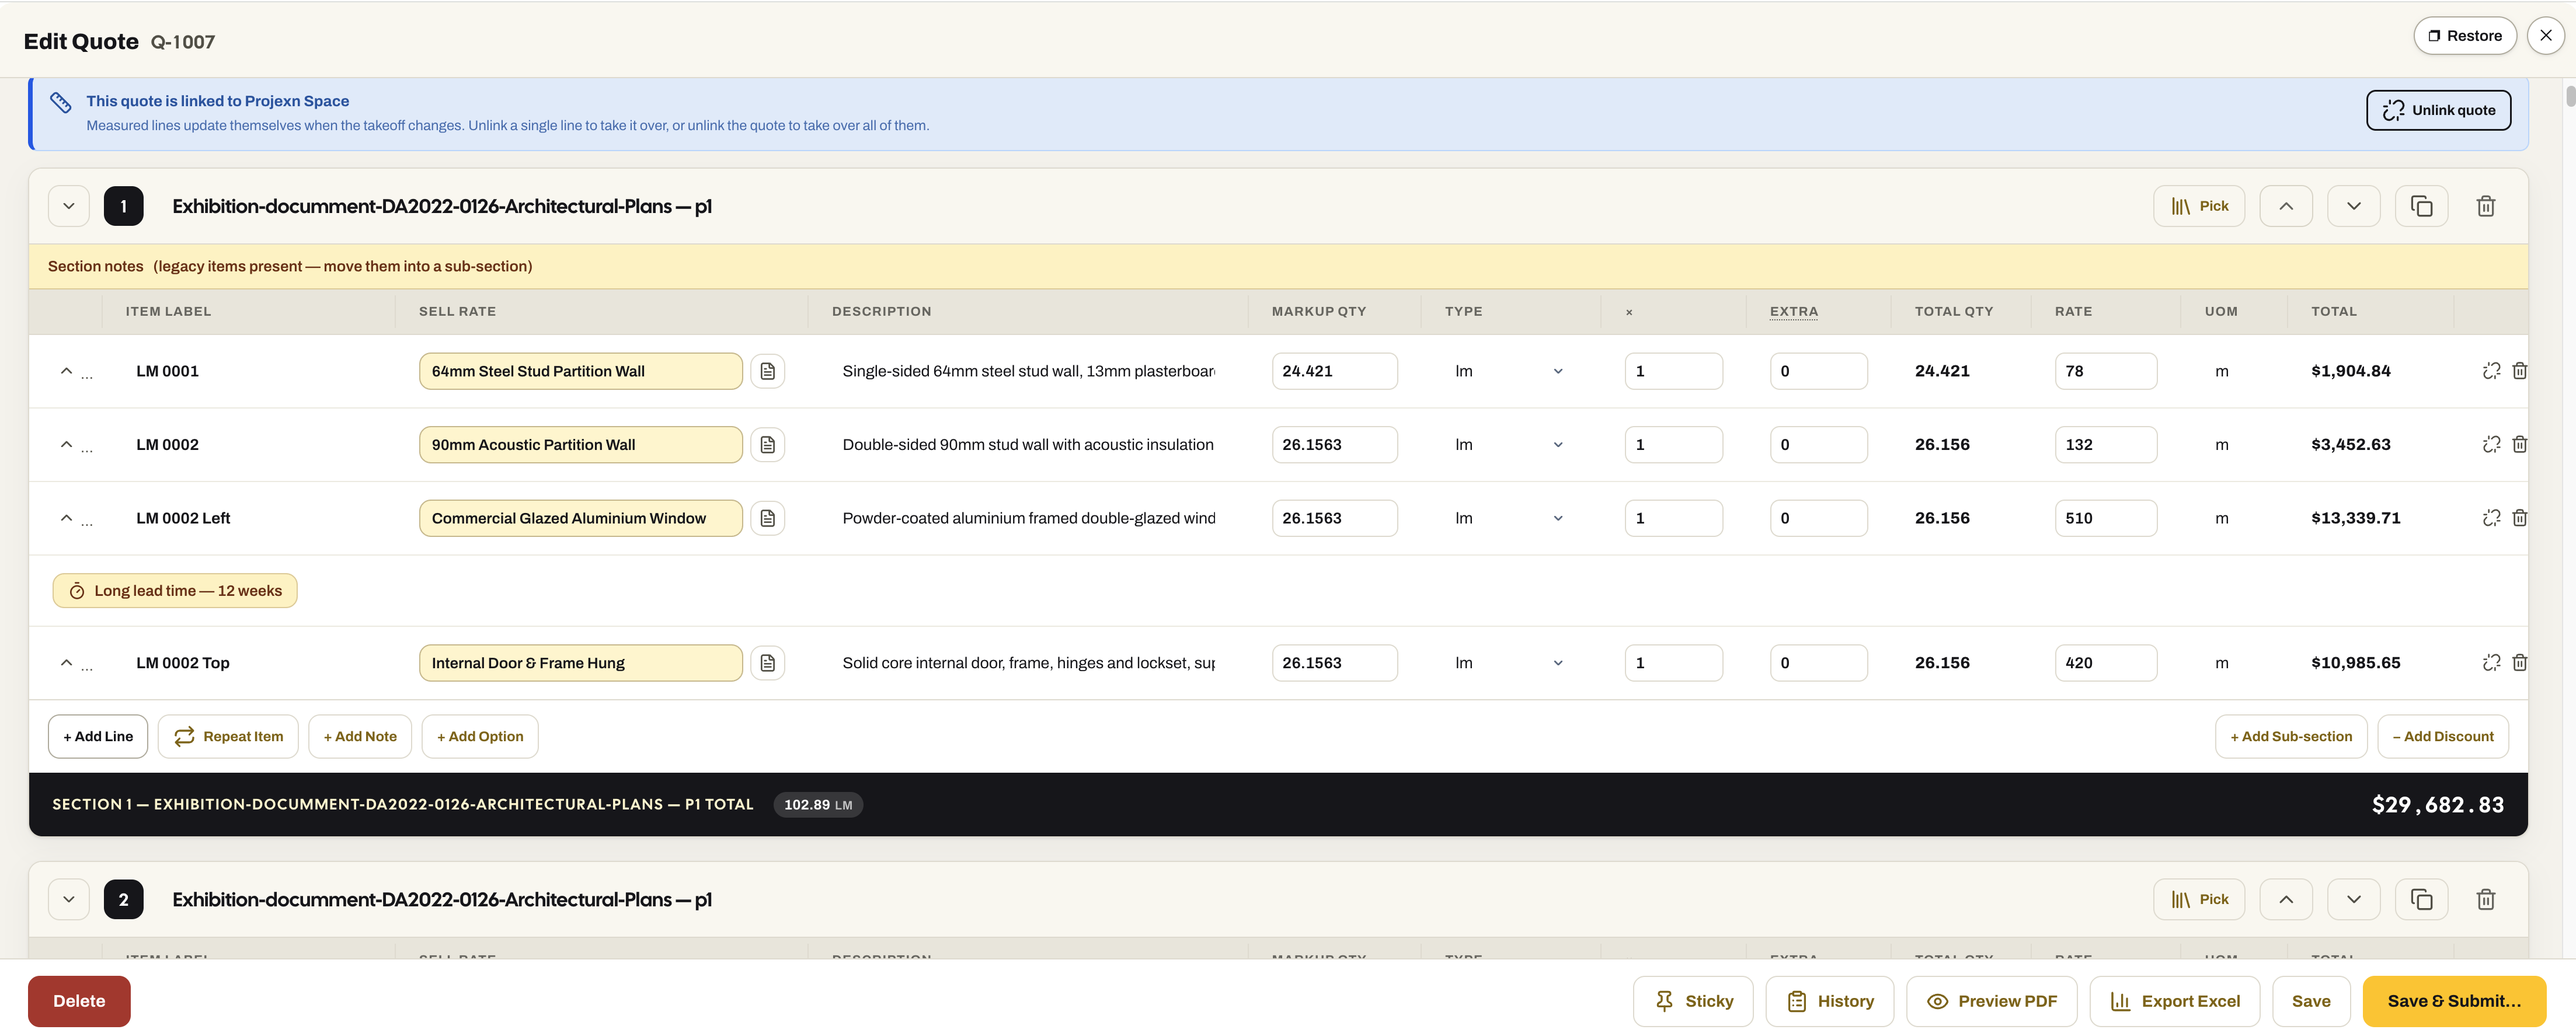The image size is (2576, 1033).
Task: Move section 1 up
Action: (x=2286, y=206)
